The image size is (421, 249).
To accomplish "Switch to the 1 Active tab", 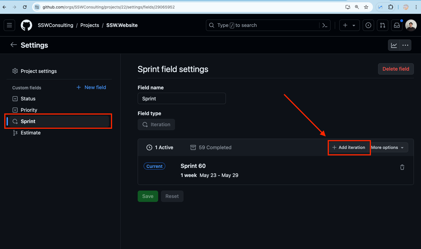I will point(160,147).
